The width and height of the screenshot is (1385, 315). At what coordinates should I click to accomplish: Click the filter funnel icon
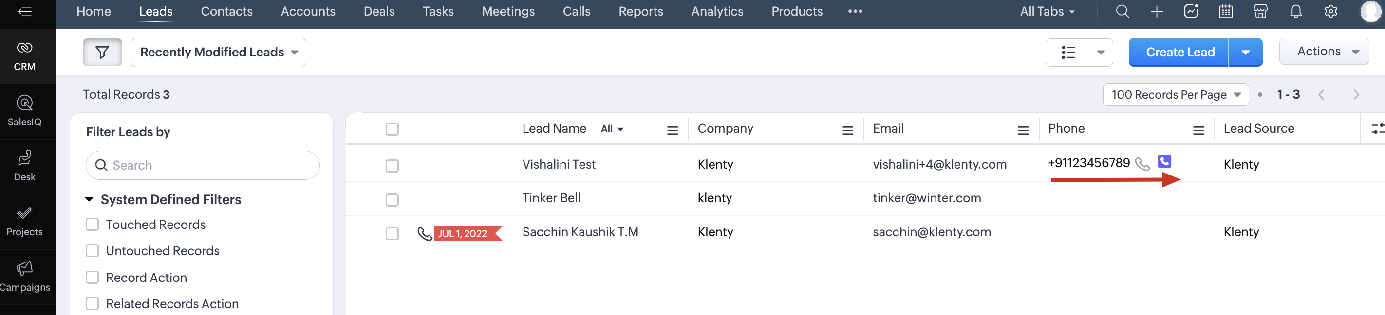click(102, 52)
